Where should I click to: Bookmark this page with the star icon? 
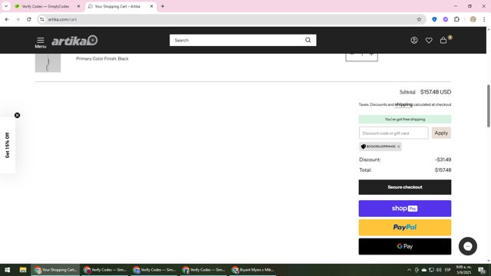[x=419, y=19]
